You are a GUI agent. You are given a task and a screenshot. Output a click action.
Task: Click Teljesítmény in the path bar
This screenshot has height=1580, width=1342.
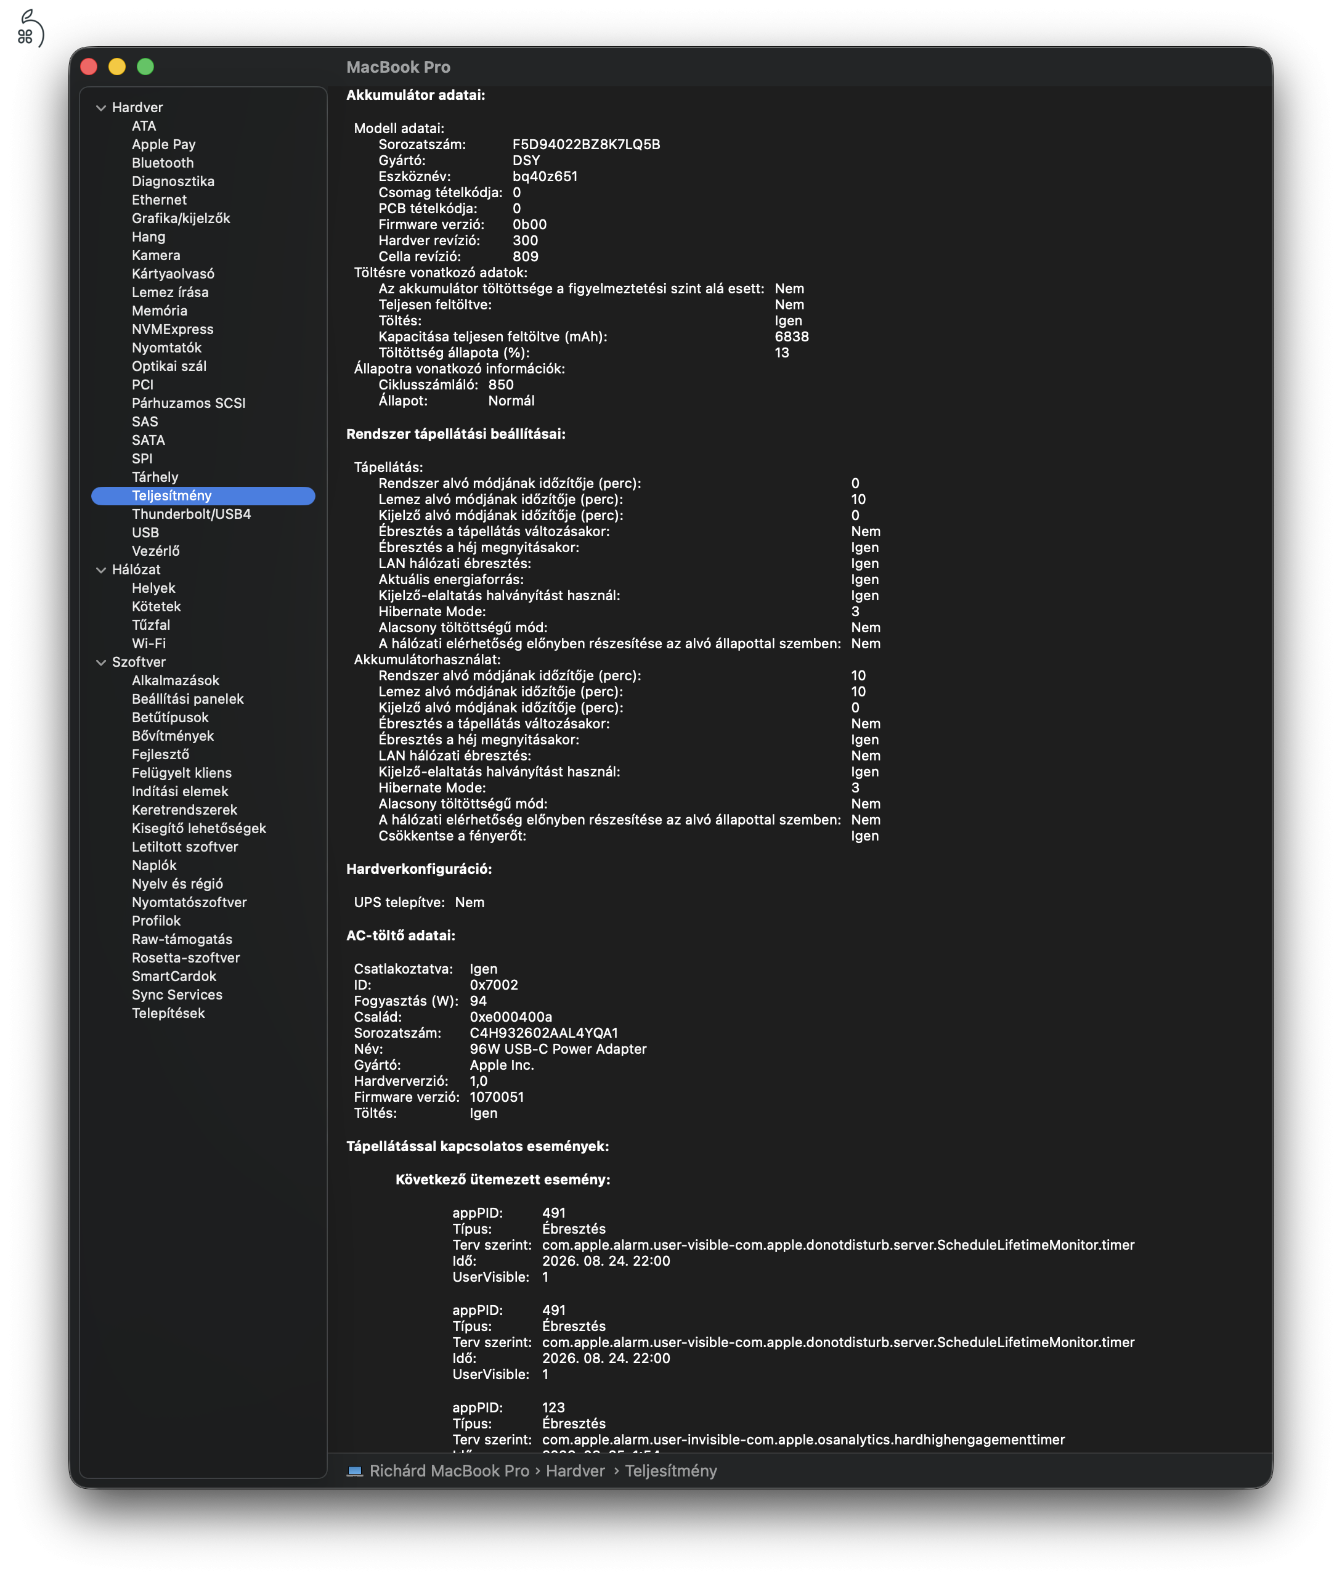(671, 1471)
